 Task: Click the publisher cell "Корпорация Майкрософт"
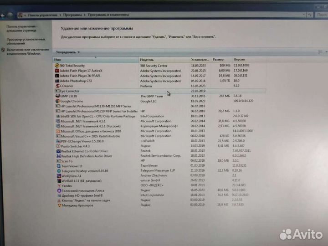pos(159,126)
